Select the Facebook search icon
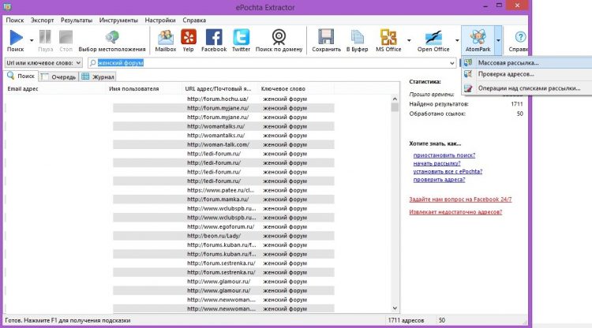 [214, 37]
